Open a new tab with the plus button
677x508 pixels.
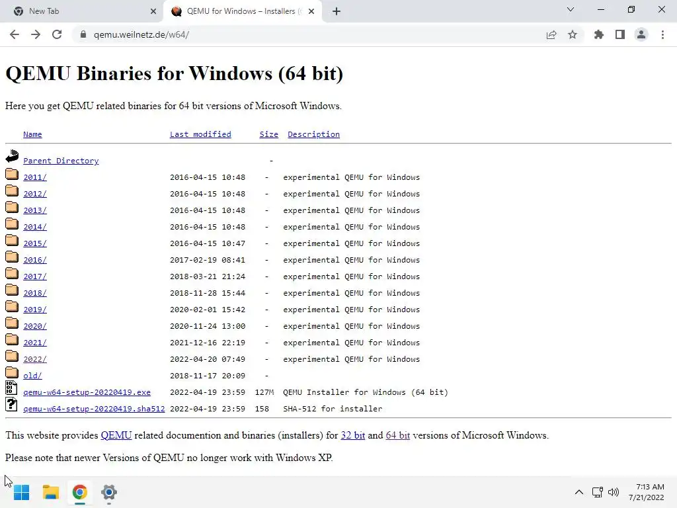(337, 11)
